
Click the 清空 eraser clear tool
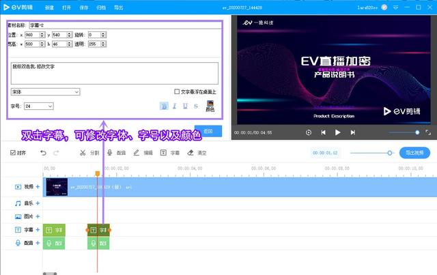197,153
